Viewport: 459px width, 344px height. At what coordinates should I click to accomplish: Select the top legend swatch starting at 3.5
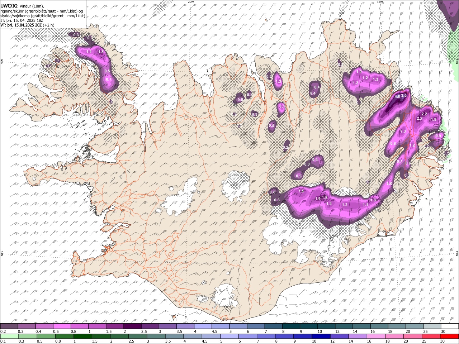[185, 326]
